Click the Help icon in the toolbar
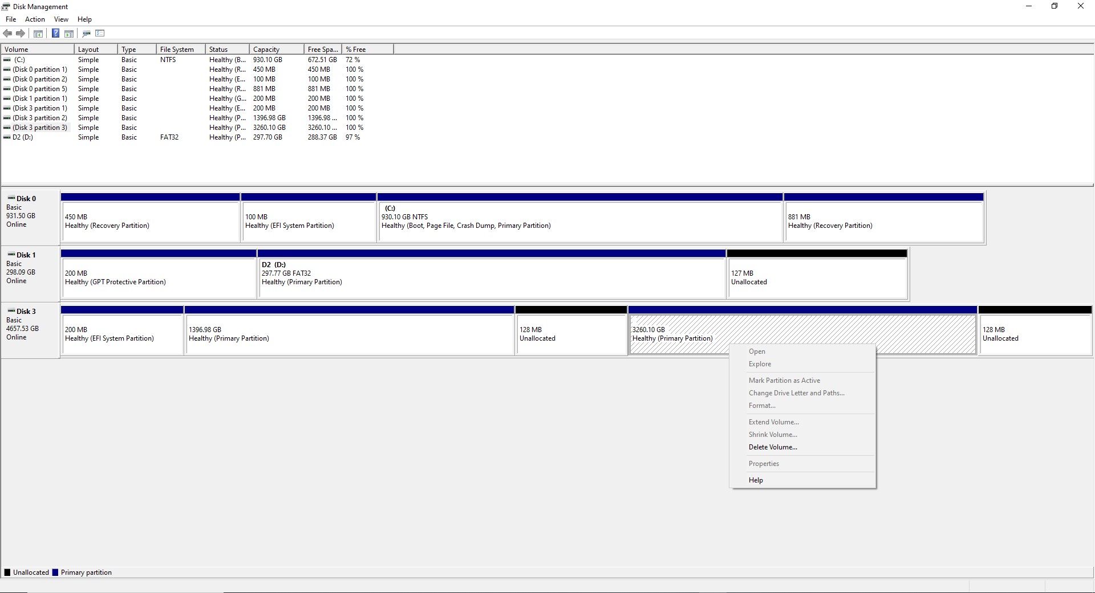The image size is (1095, 593). tap(55, 33)
